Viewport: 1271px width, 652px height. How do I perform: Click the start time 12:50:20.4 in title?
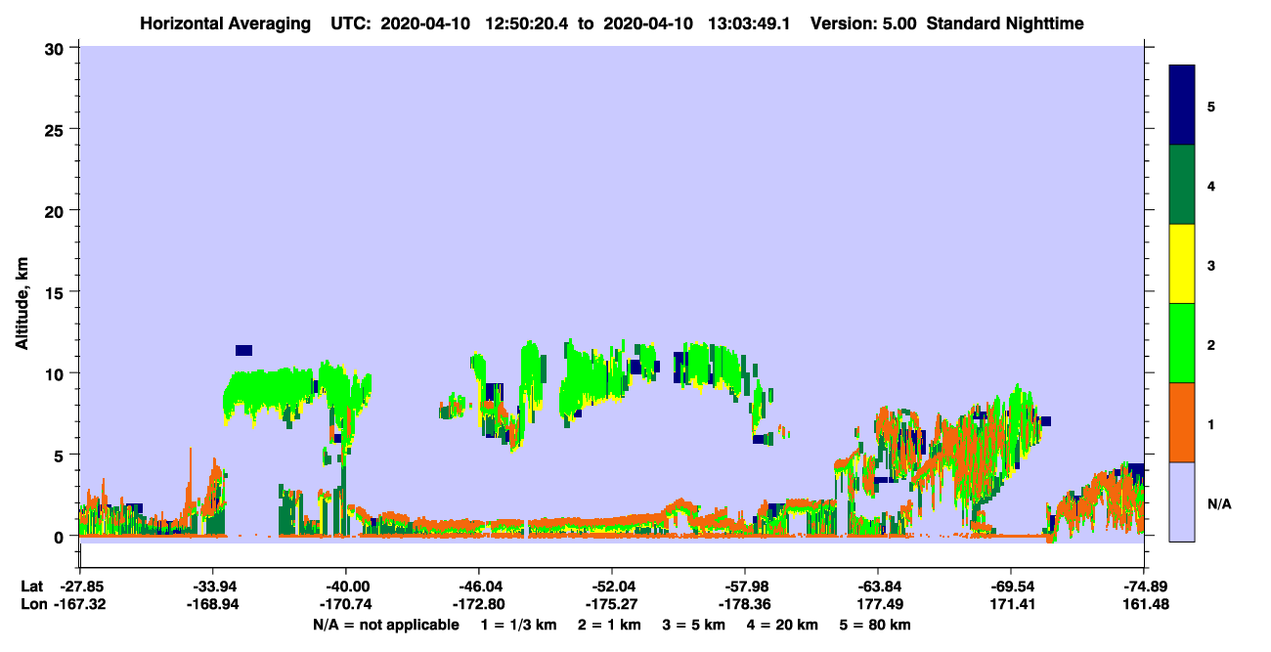pos(528,22)
